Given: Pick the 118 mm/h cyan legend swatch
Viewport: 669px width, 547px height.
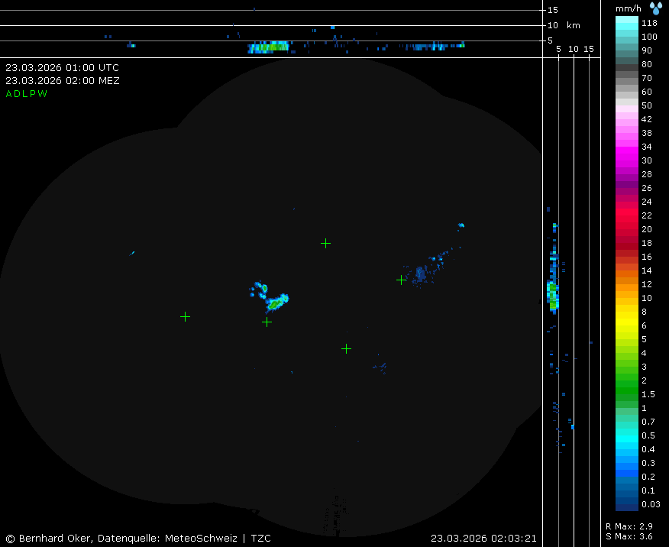Looking at the screenshot, I should pos(627,23).
